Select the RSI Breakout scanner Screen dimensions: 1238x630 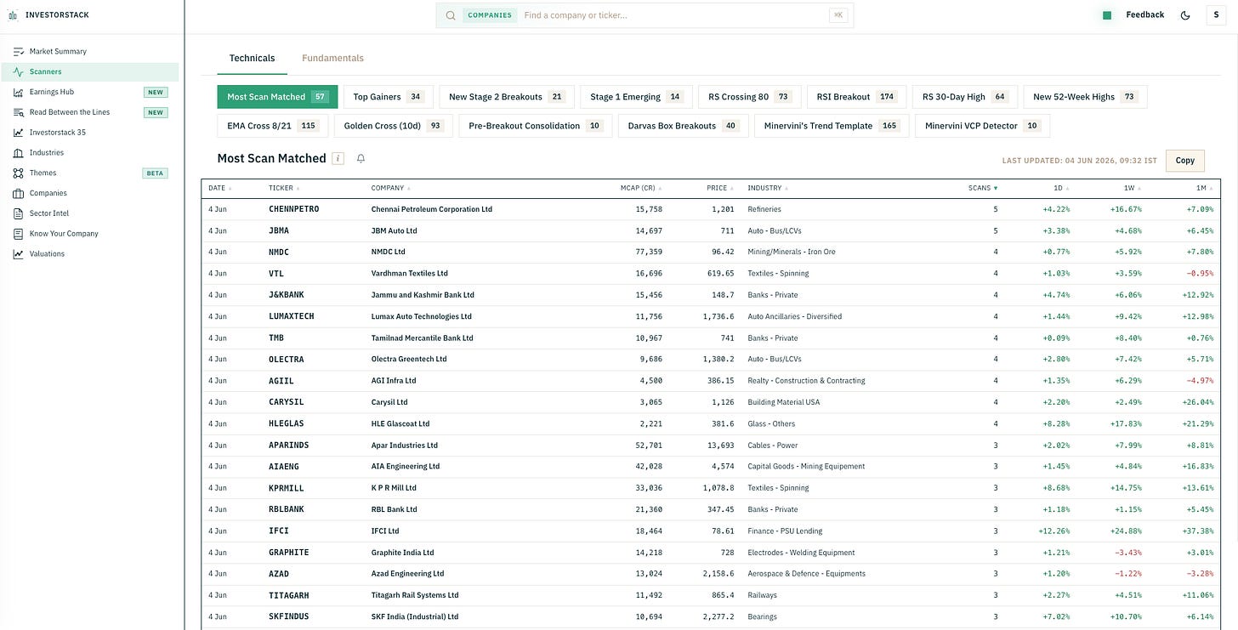(x=856, y=97)
